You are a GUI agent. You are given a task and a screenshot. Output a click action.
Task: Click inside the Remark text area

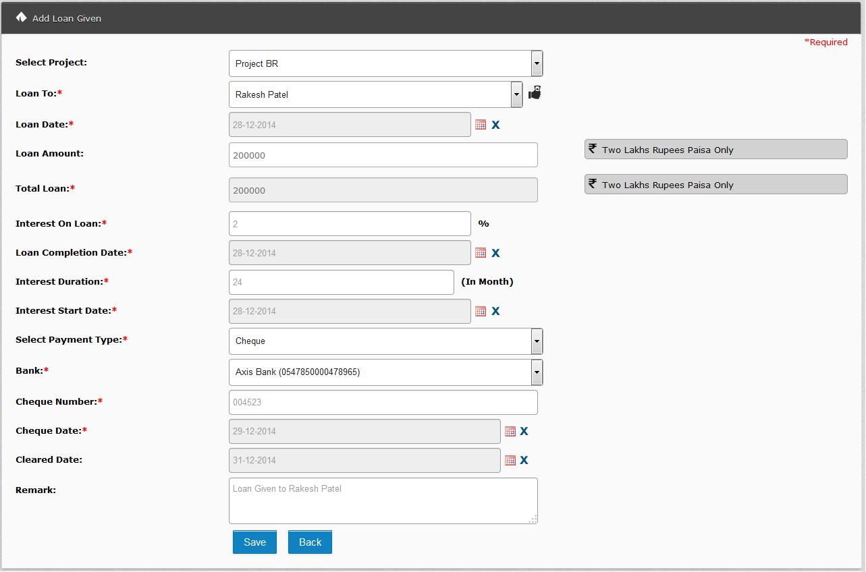tap(383, 500)
